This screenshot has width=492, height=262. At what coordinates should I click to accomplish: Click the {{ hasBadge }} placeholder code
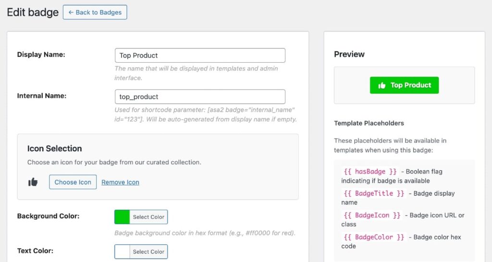[369, 171]
